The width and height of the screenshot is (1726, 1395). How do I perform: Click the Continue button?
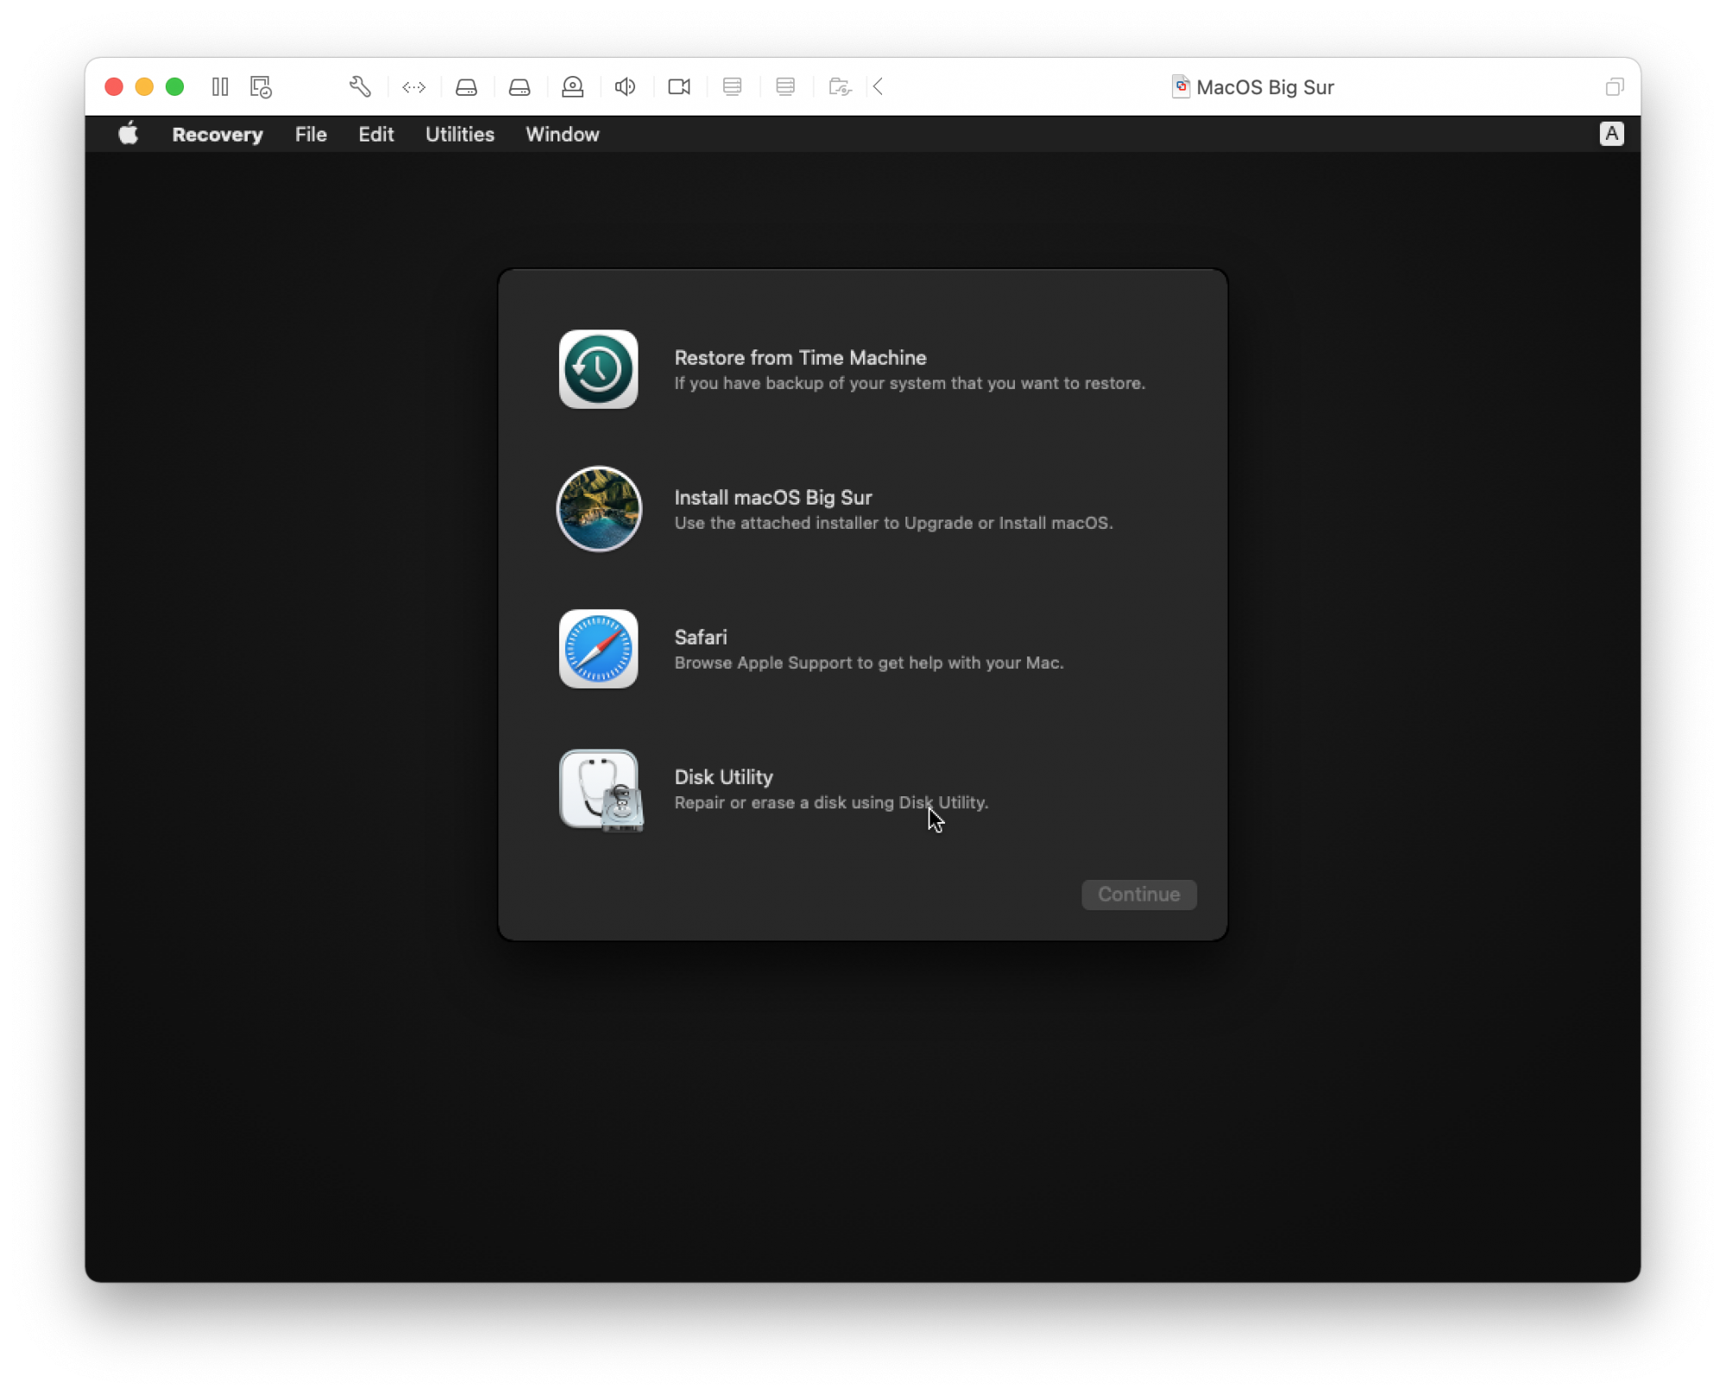(1139, 895)
